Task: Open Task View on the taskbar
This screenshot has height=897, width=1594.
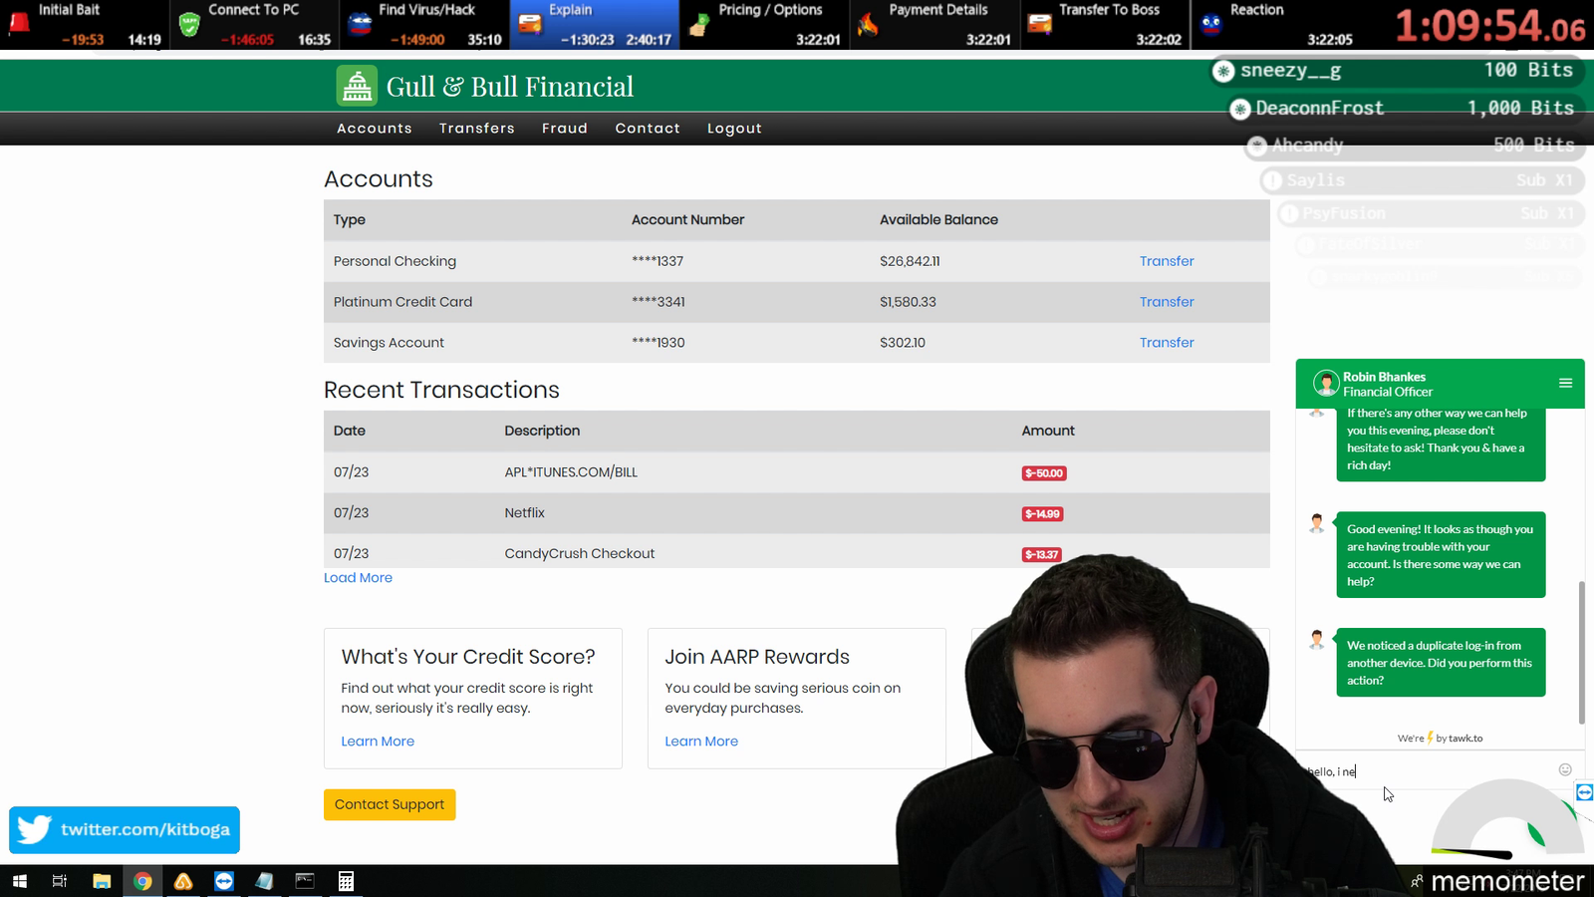Action: (60, 881)
